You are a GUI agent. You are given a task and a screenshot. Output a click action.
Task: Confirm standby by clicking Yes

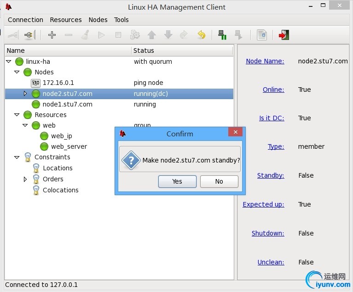pos(177,181)
